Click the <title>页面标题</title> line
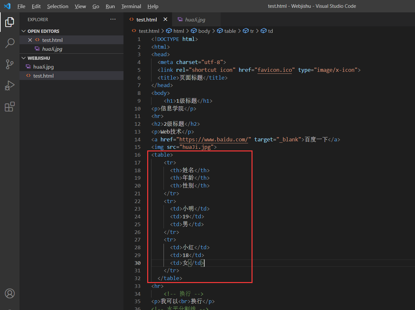The image size is (415, 310). pyautogui.click(x=192, y=78)
